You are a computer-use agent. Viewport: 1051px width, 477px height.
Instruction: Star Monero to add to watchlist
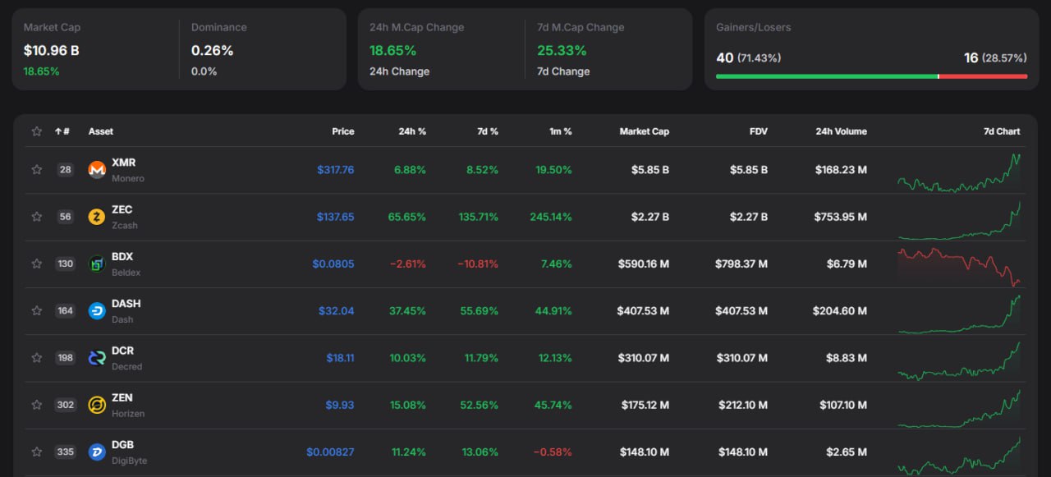(x=36, y=170)
